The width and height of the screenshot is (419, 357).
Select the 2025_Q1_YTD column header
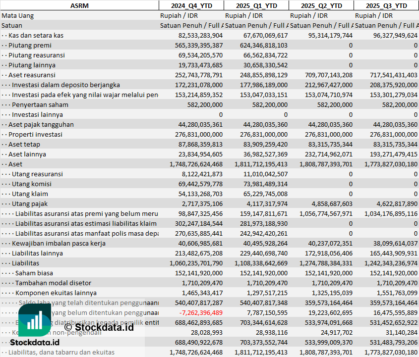(256, 5)
